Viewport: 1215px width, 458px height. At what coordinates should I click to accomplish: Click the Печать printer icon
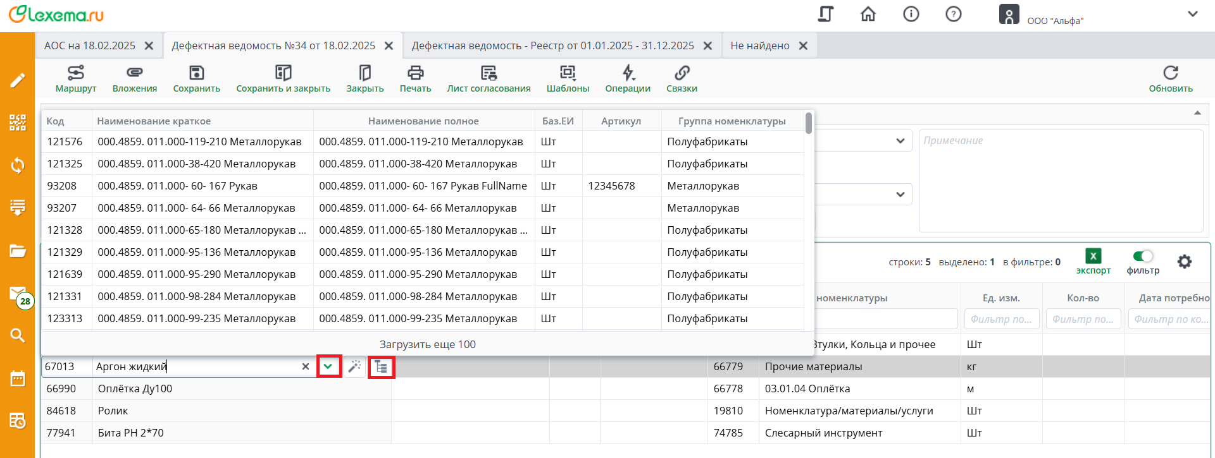pos(415,73)
